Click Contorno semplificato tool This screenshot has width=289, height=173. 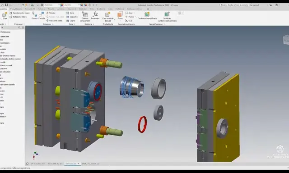[x=147, y=15]
